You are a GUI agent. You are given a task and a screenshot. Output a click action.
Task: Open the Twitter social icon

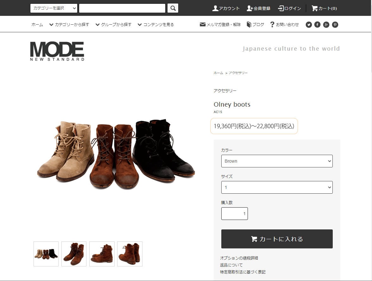coord(309,25)
